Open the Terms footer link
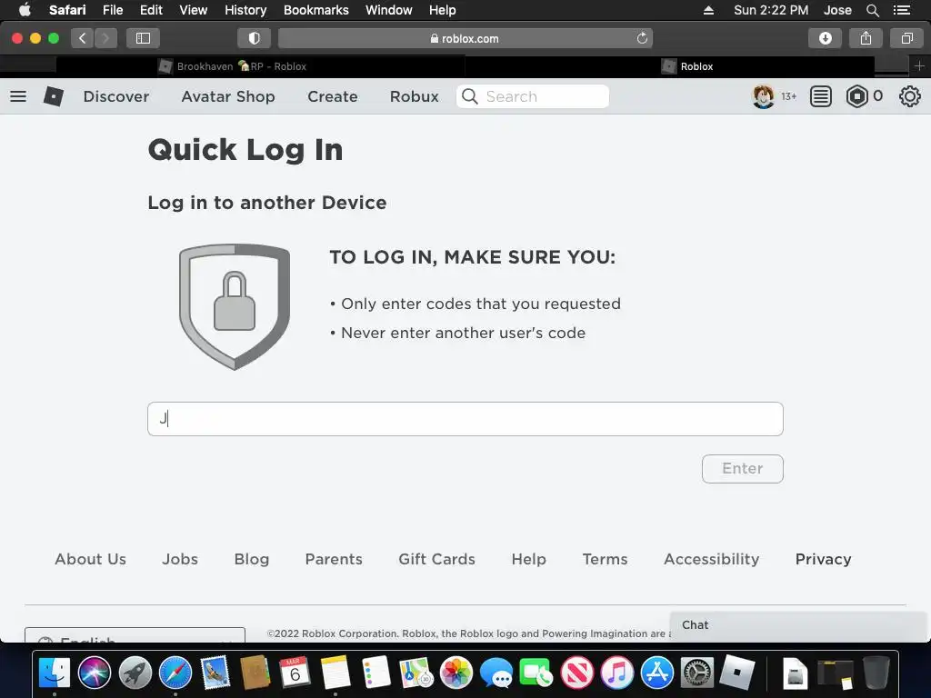This screenshot has height=698, width=931. click(605, 559)
